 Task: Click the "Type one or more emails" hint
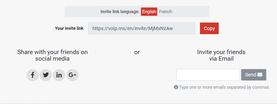point(224,87)
